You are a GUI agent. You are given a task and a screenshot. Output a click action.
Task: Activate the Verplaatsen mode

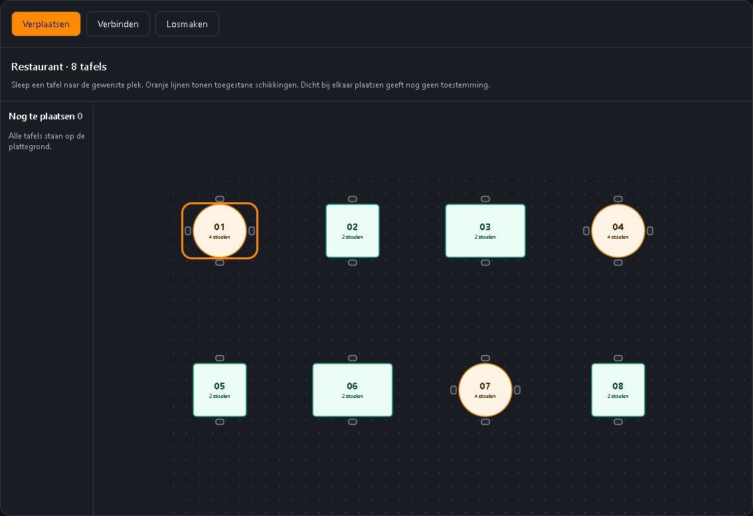coord(46,24)
